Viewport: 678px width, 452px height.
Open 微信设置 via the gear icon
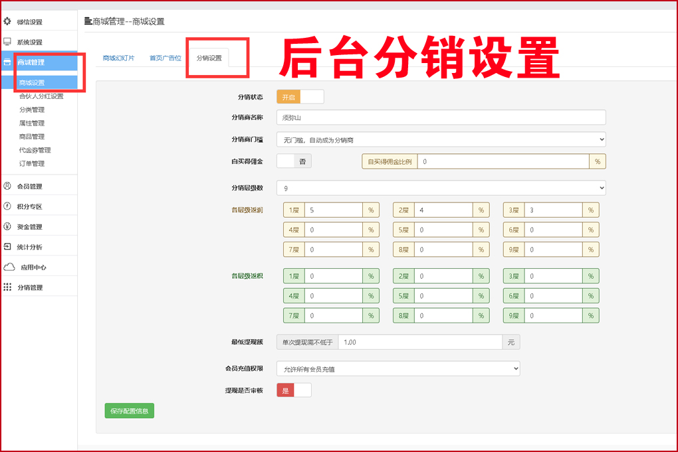(7, 20)
